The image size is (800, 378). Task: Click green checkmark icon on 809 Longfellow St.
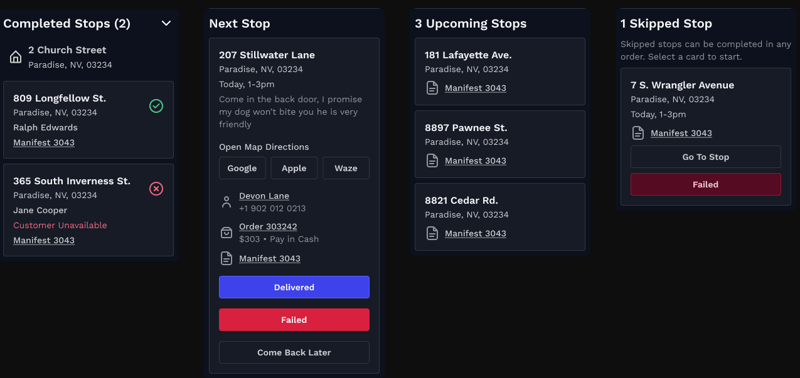point(156,106)
